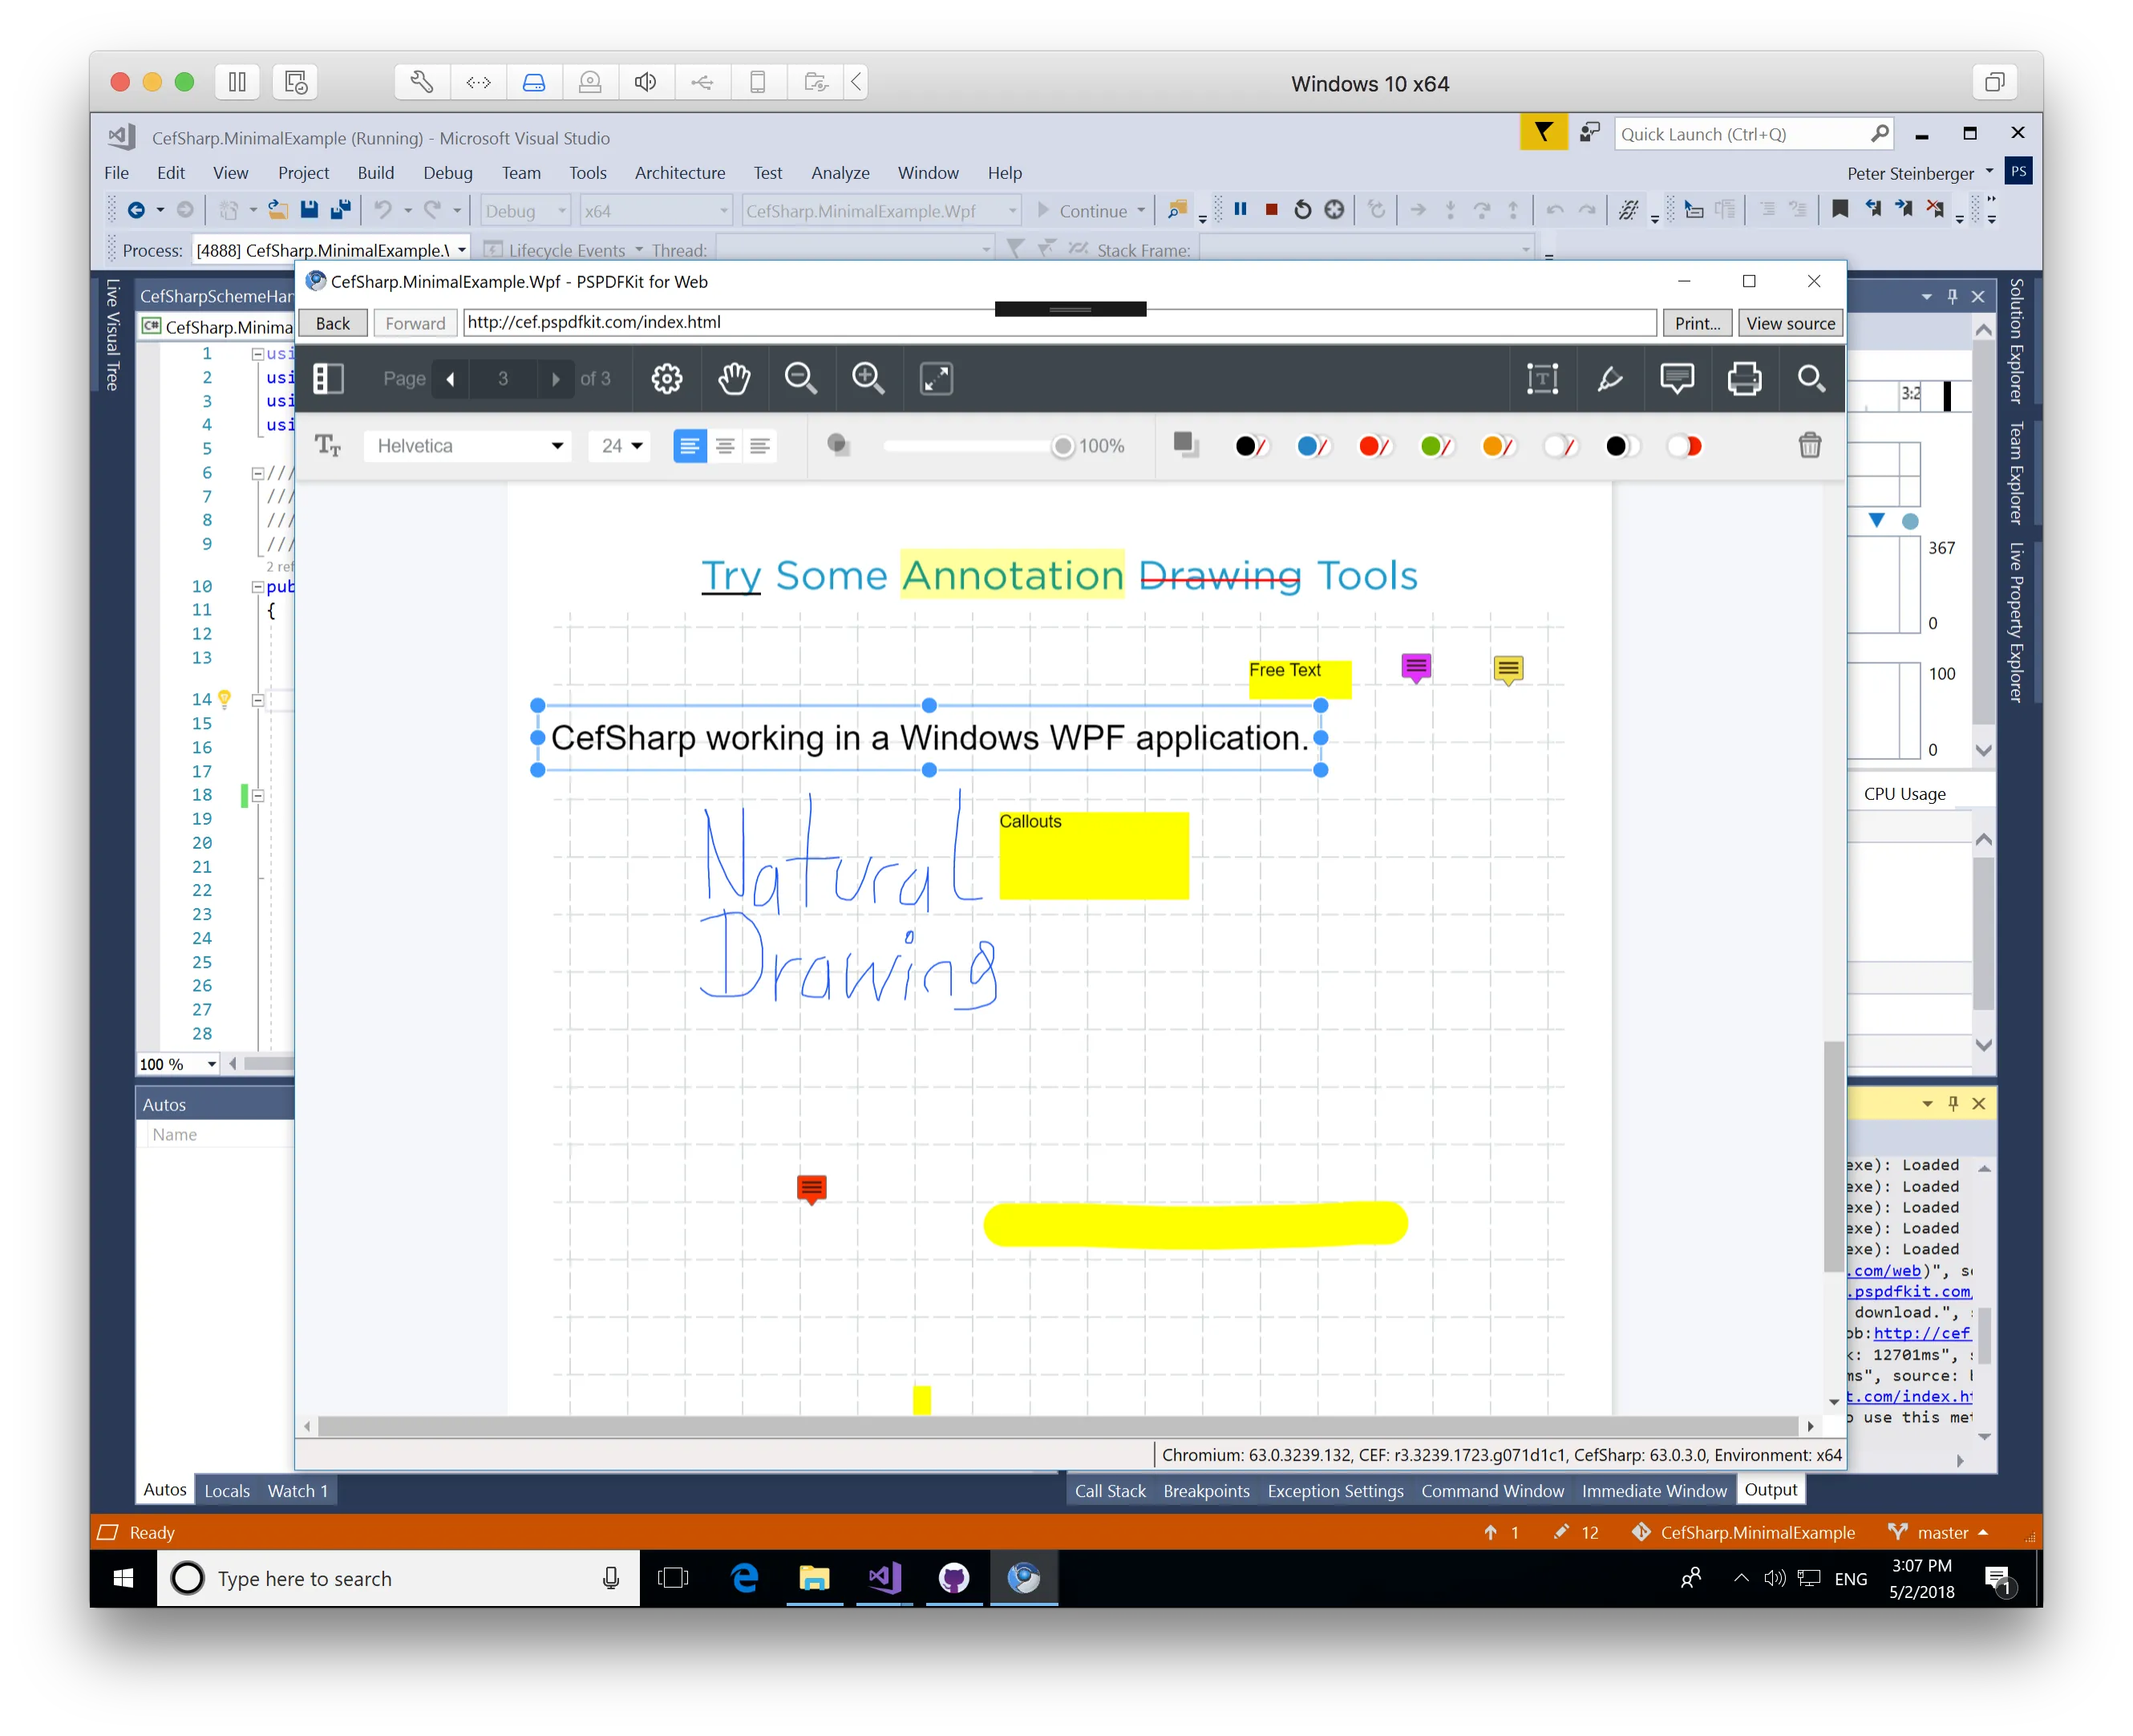Viewport: 2133px width, 1736px height.
Task: Set text alignment to left
Action: [690, 445]
